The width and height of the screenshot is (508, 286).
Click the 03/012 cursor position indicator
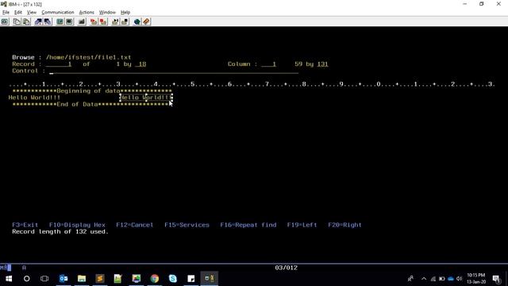286,268
